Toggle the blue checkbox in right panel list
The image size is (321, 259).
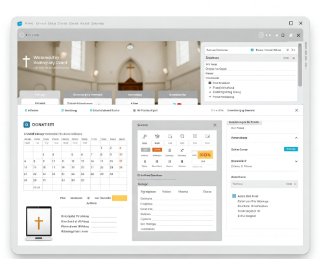tap(234, 196)
